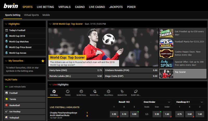Open the LIVE BETTING menu
This screenshot has height=121, width=208.
click(x=45, y=7)
